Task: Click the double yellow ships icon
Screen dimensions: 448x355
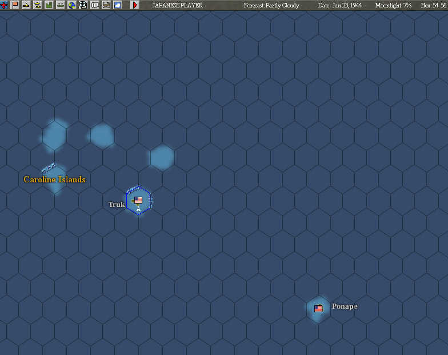Action: (38, 5)
